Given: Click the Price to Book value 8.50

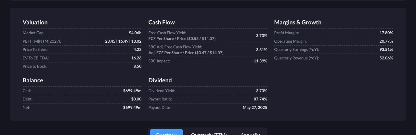Looking at the screenshot, I should 137,66.
